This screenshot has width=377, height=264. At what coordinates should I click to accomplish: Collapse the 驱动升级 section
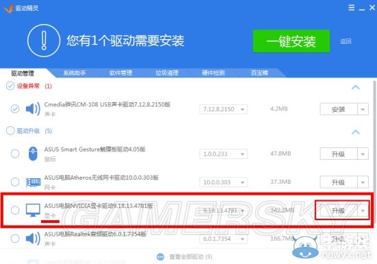coord(356,132)
